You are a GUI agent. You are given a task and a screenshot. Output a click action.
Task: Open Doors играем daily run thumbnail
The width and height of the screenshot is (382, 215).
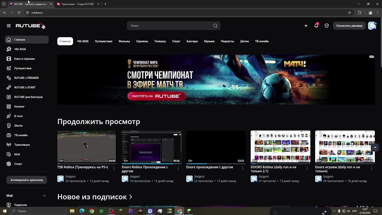[345, 147]
